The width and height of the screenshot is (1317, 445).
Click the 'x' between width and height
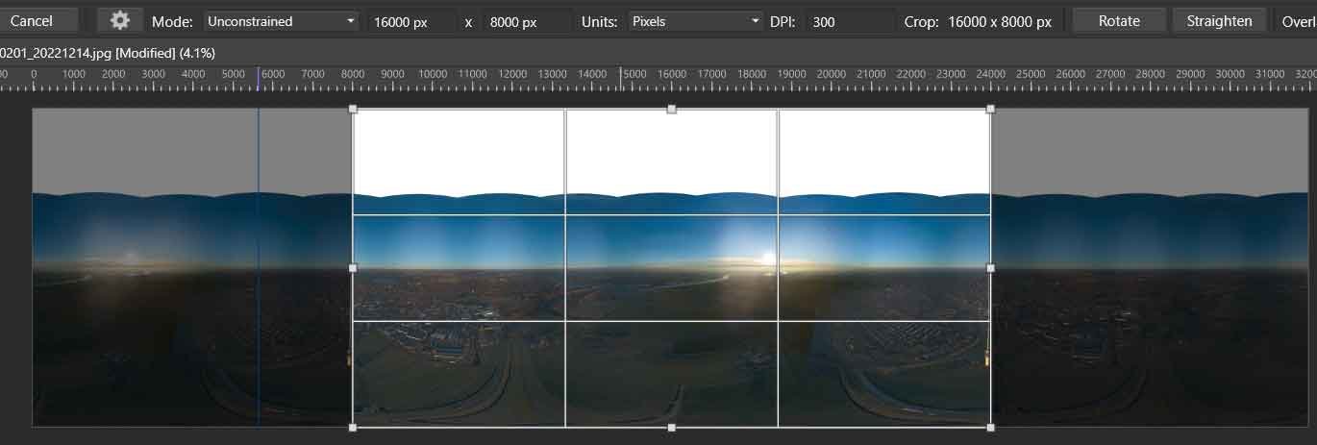click(468, 21)
